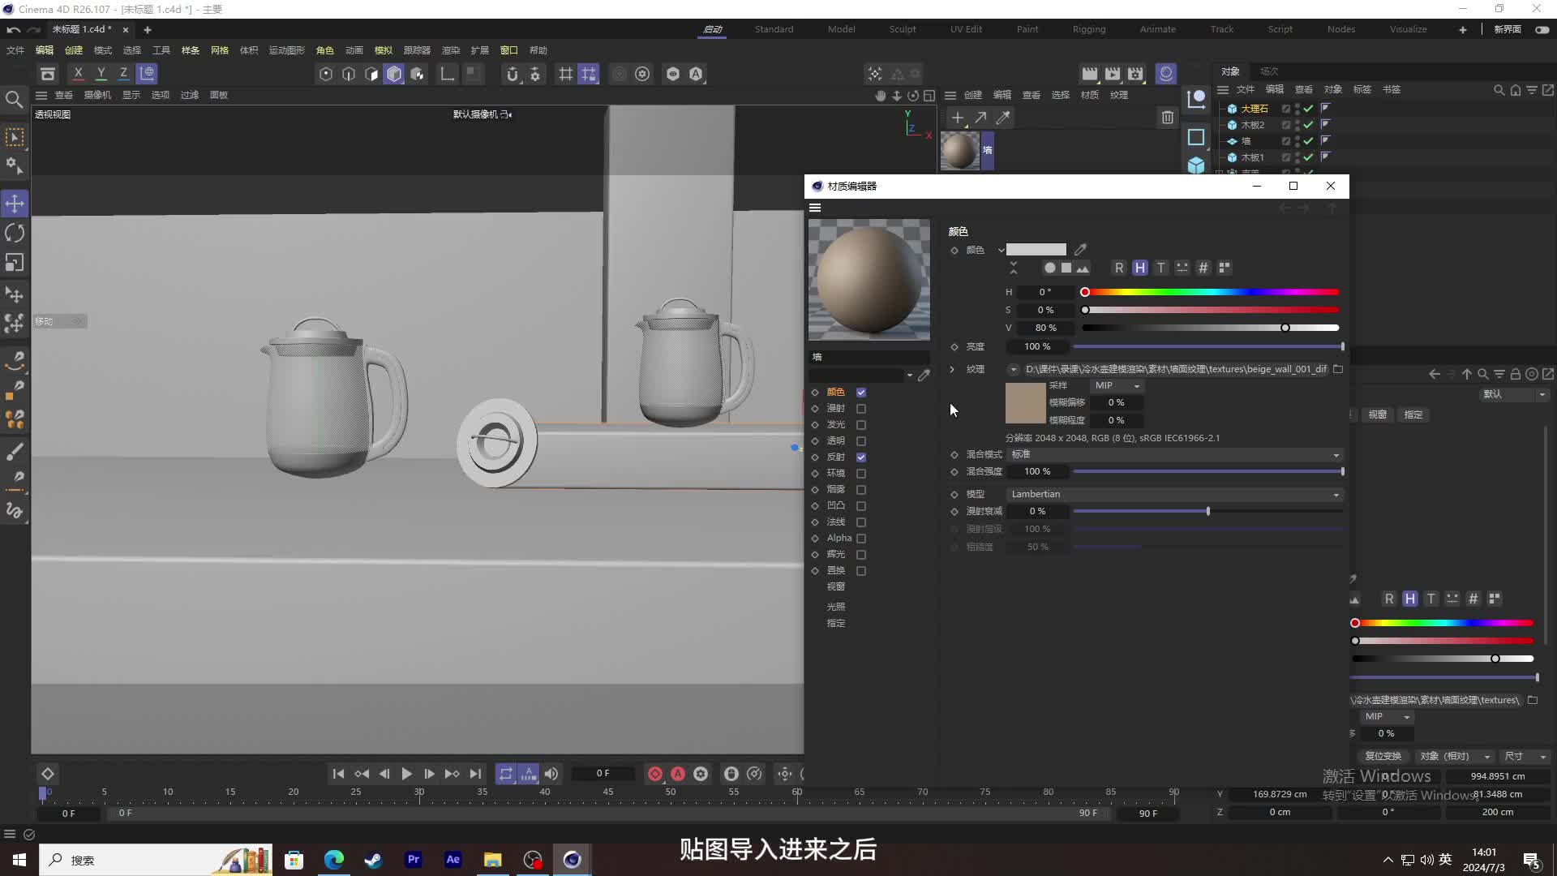Select the Rotate tool in left toolbar

click(15, 234)
